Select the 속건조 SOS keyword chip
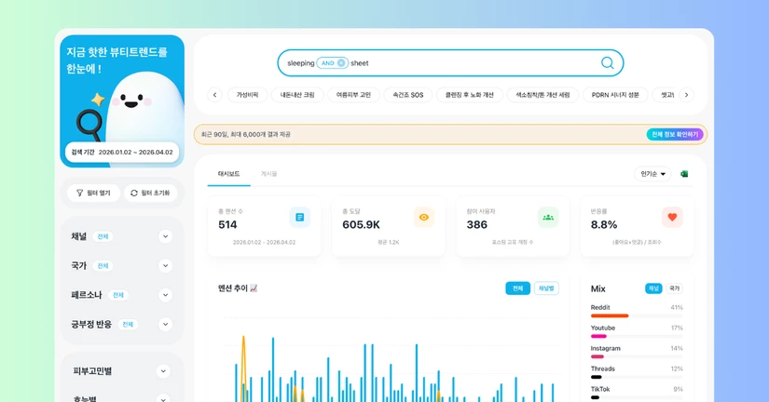Image resolution: width=769 pixels, height=402 pixels. point(408,95)
